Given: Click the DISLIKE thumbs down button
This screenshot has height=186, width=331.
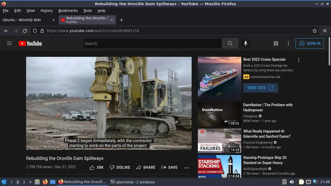Looking at the screenshot, I should 120,167.
